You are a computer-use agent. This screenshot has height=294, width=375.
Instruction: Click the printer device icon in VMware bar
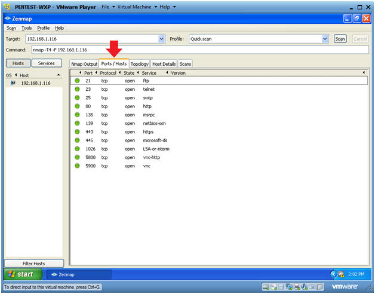click(297, 286)
